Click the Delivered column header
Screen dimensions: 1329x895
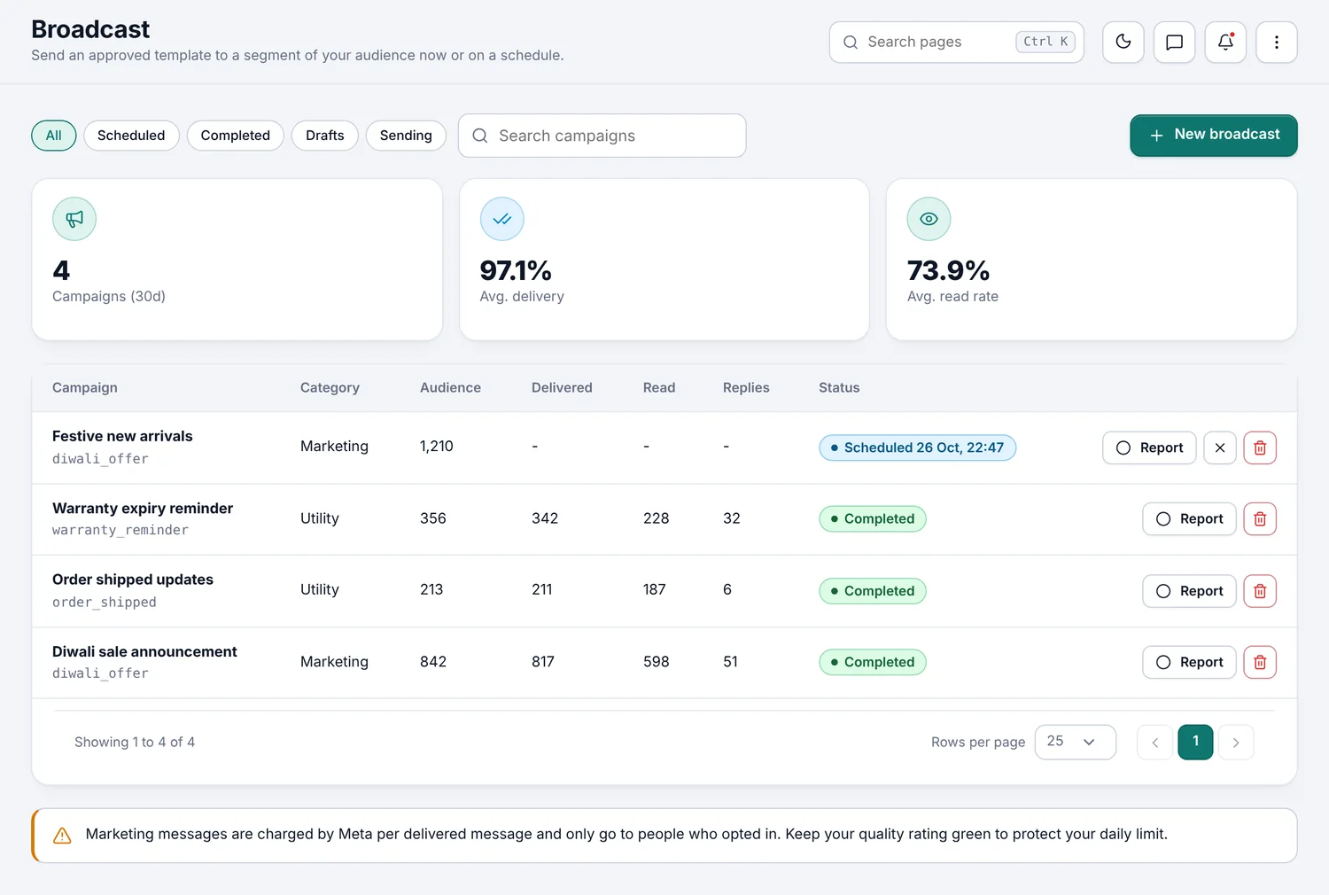click(562, 387)
